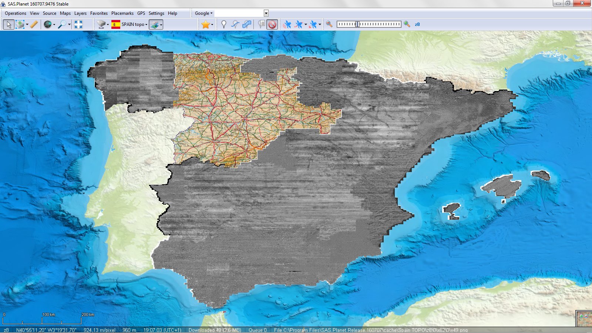
Task: Click the GPS receiver connect satellite icon
Action: click(x=287, y=24)
